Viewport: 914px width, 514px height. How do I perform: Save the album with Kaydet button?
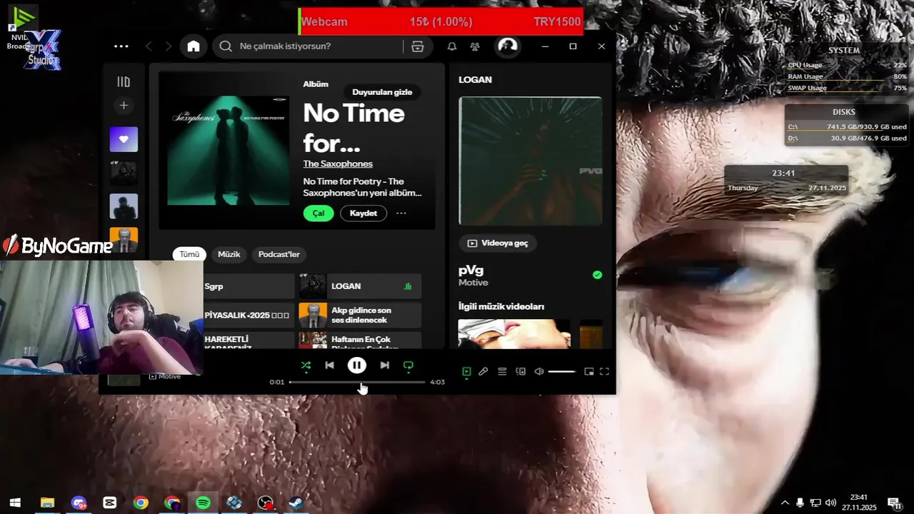pos(363,213)
